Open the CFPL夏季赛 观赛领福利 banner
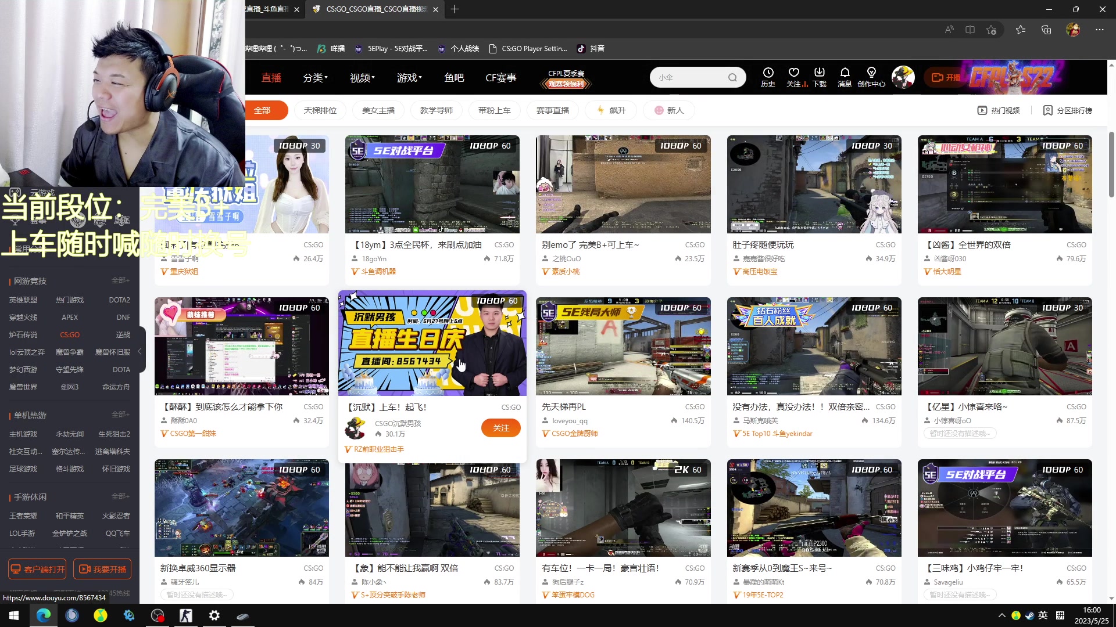 coord(566,78)
